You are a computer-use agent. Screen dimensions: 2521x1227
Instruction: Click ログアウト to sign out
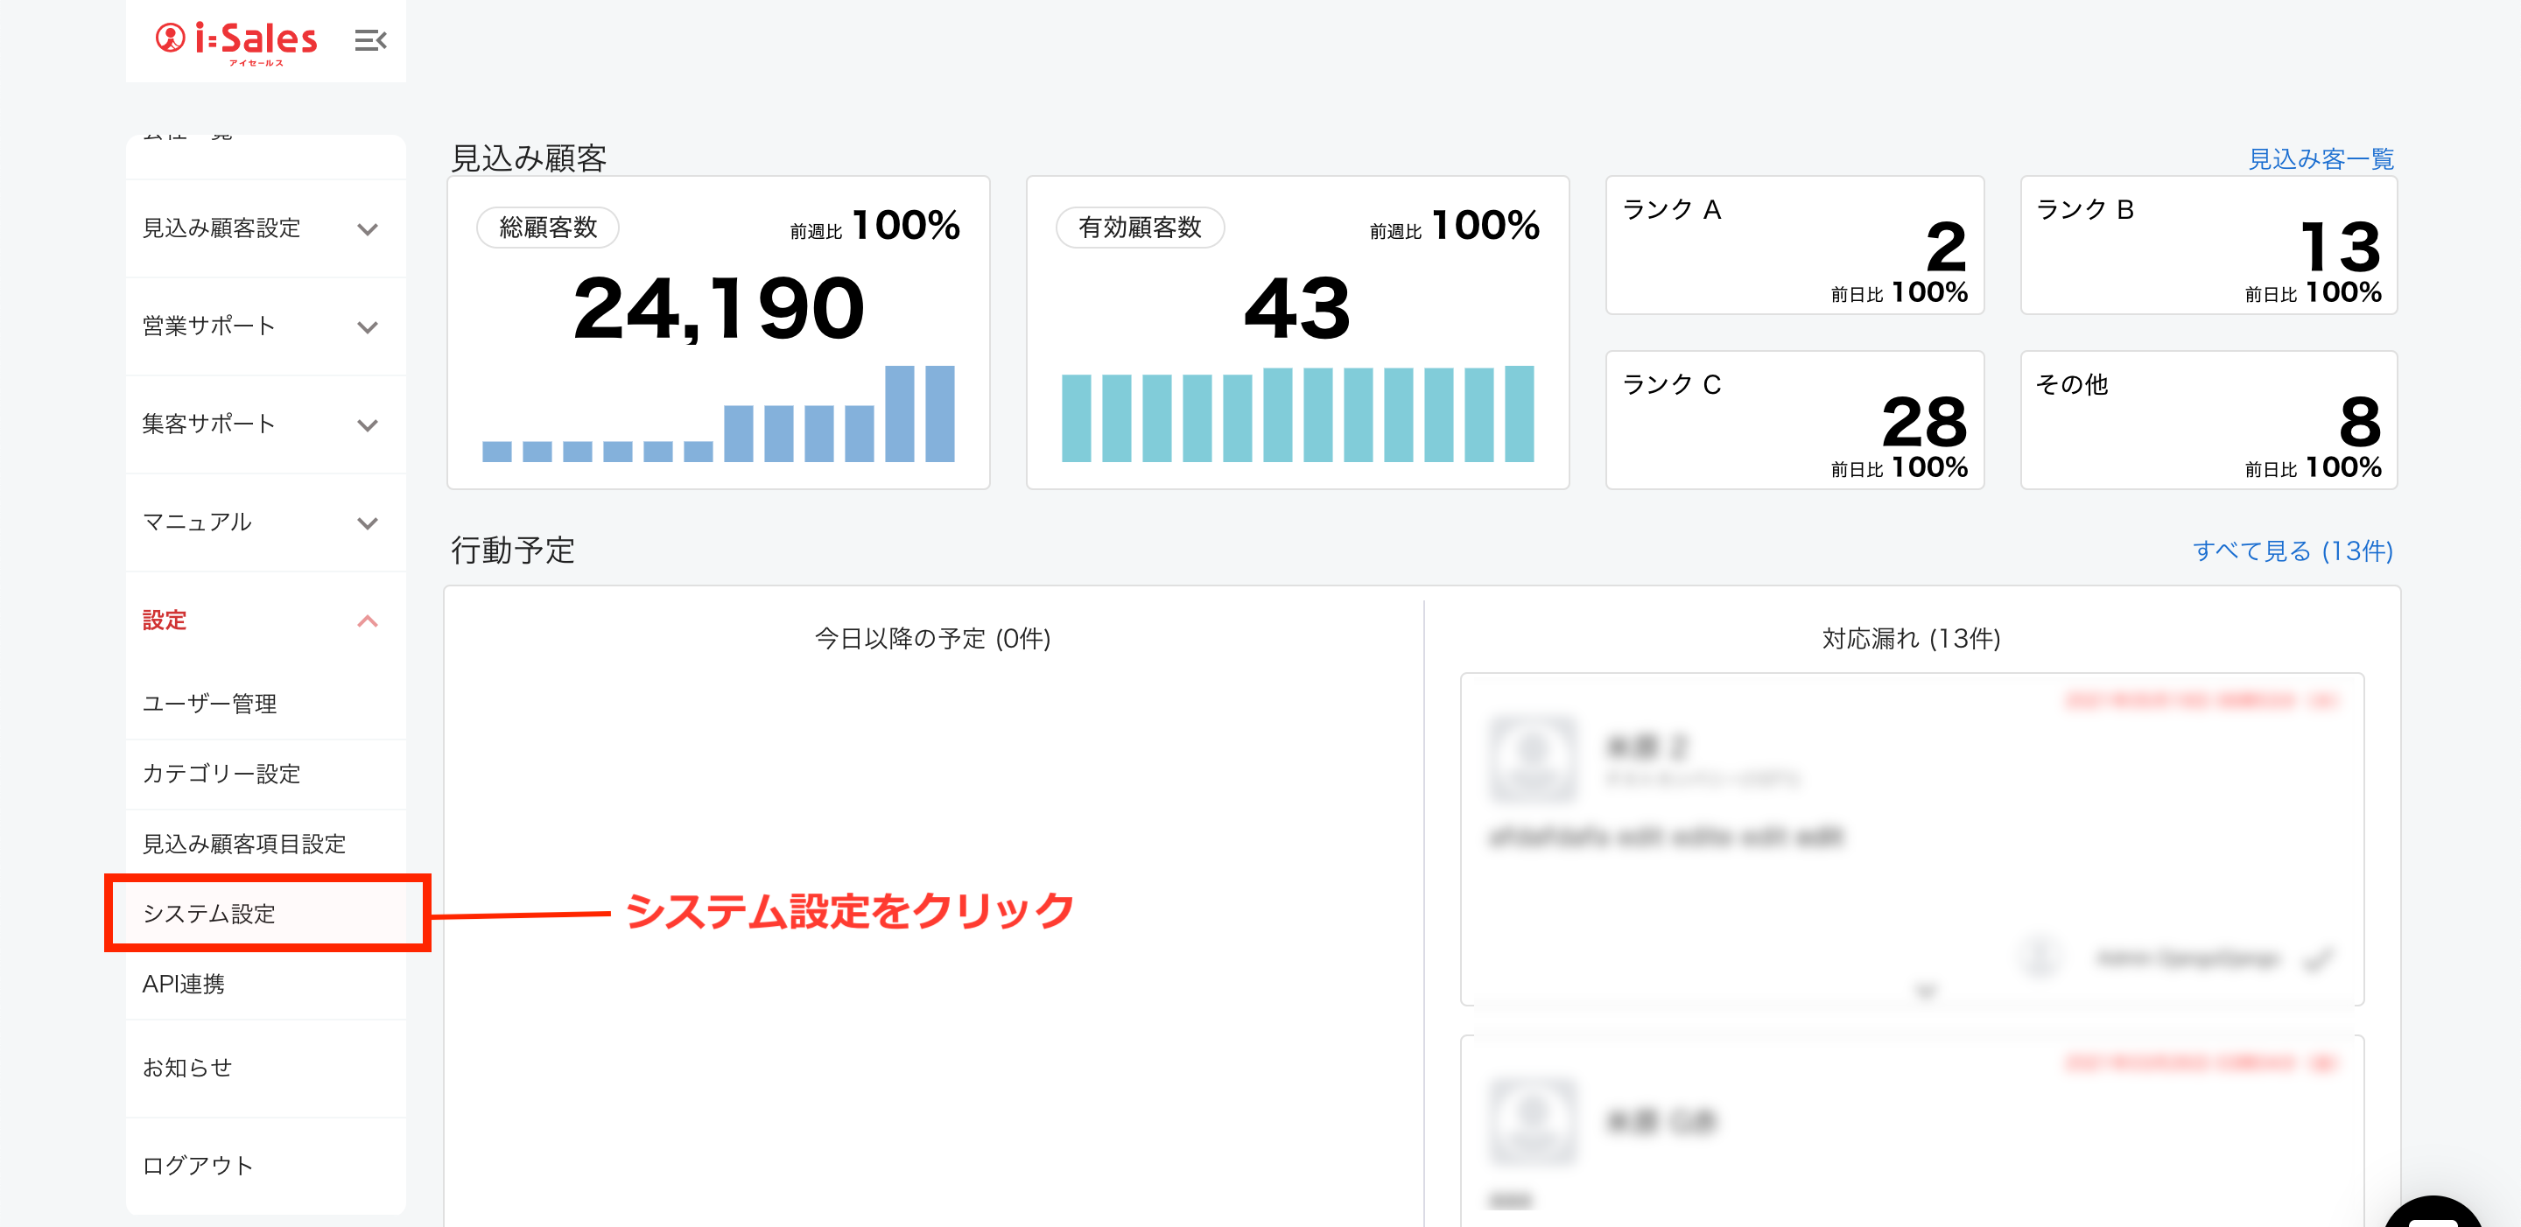click(x=198, y=1166)
